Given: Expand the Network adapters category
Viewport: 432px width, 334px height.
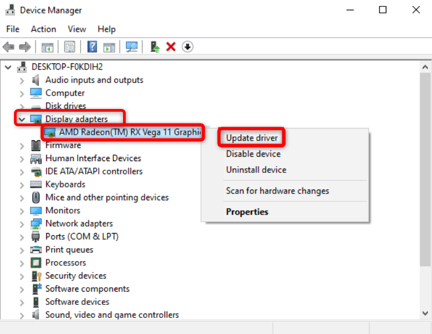Looking at the screenshot, I should pyautogui.click(x=21, y=224).
